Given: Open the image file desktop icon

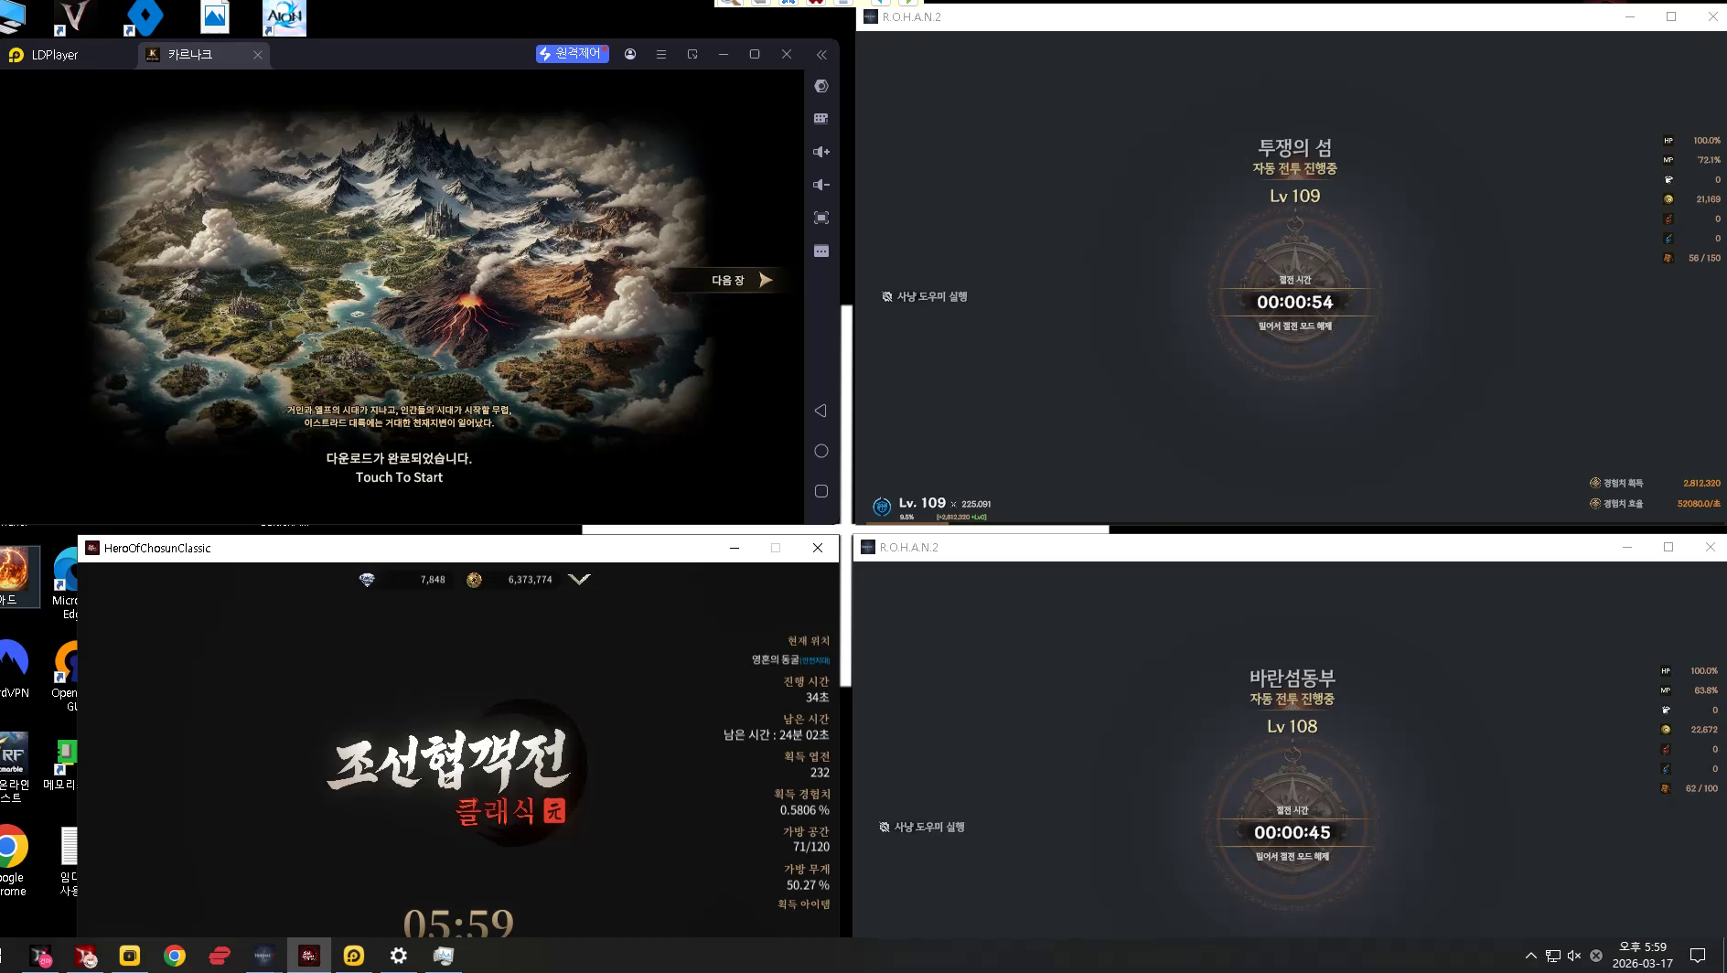Looking at the screenshot, I should point(215,17).
